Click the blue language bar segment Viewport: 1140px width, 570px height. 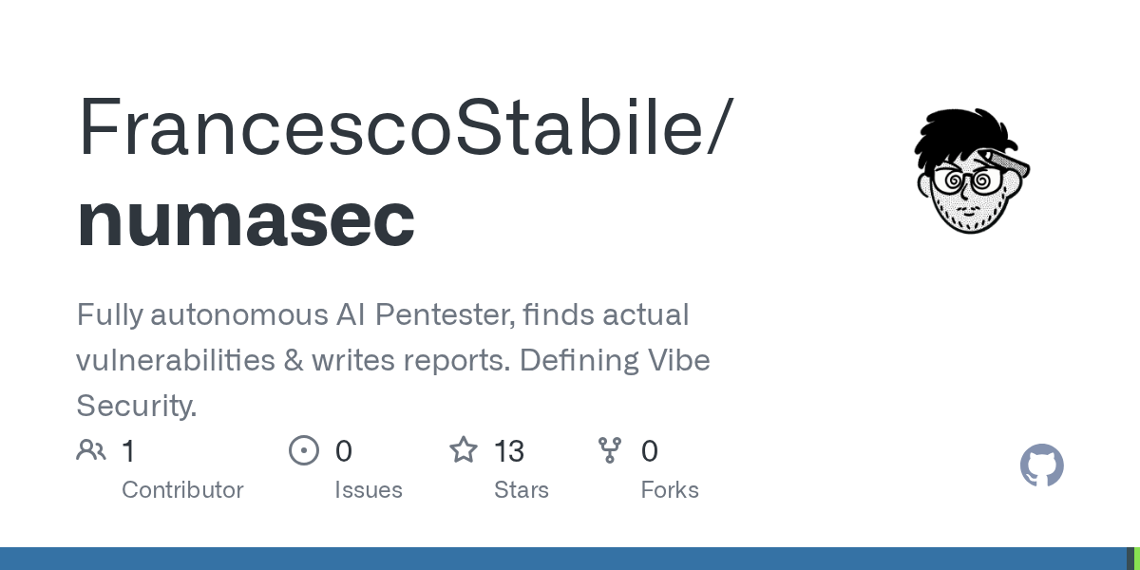click(560, 559)
